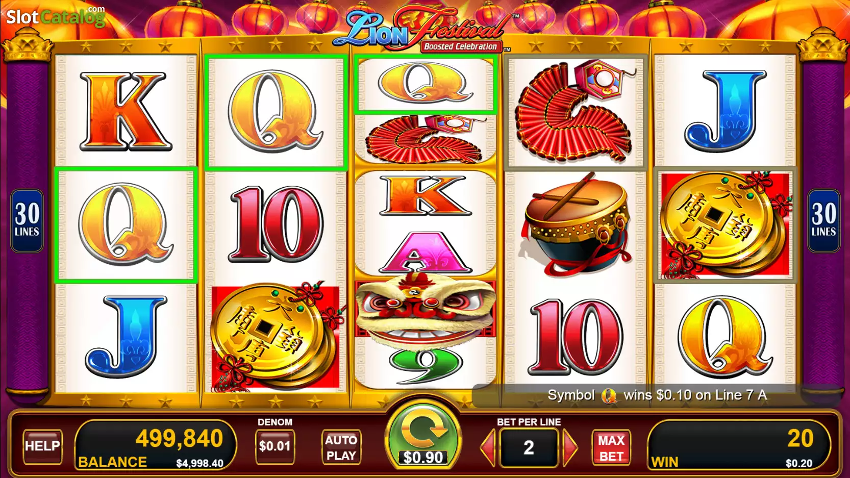Image resolution: width=850 pixels, height=478 pixels.
Task: Change the $0.01 denomination
Action: [274, 446]
